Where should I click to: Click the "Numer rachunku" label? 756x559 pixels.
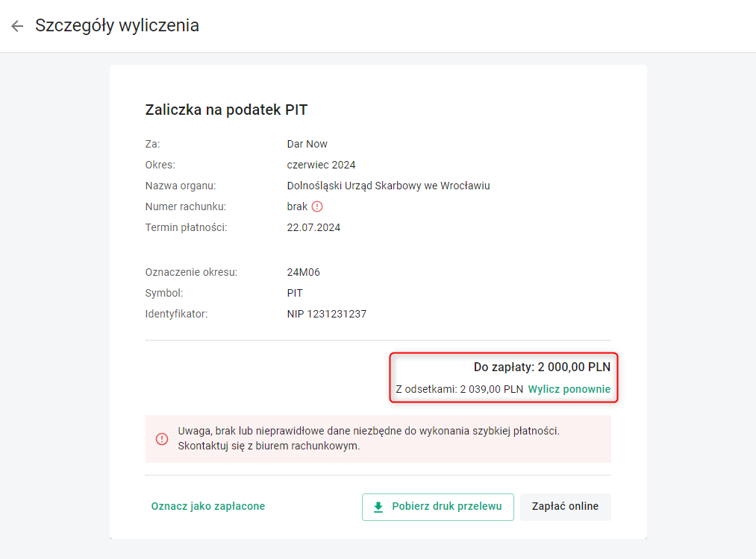tap(185, 206)
